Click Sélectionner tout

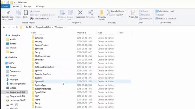(164, 11)
